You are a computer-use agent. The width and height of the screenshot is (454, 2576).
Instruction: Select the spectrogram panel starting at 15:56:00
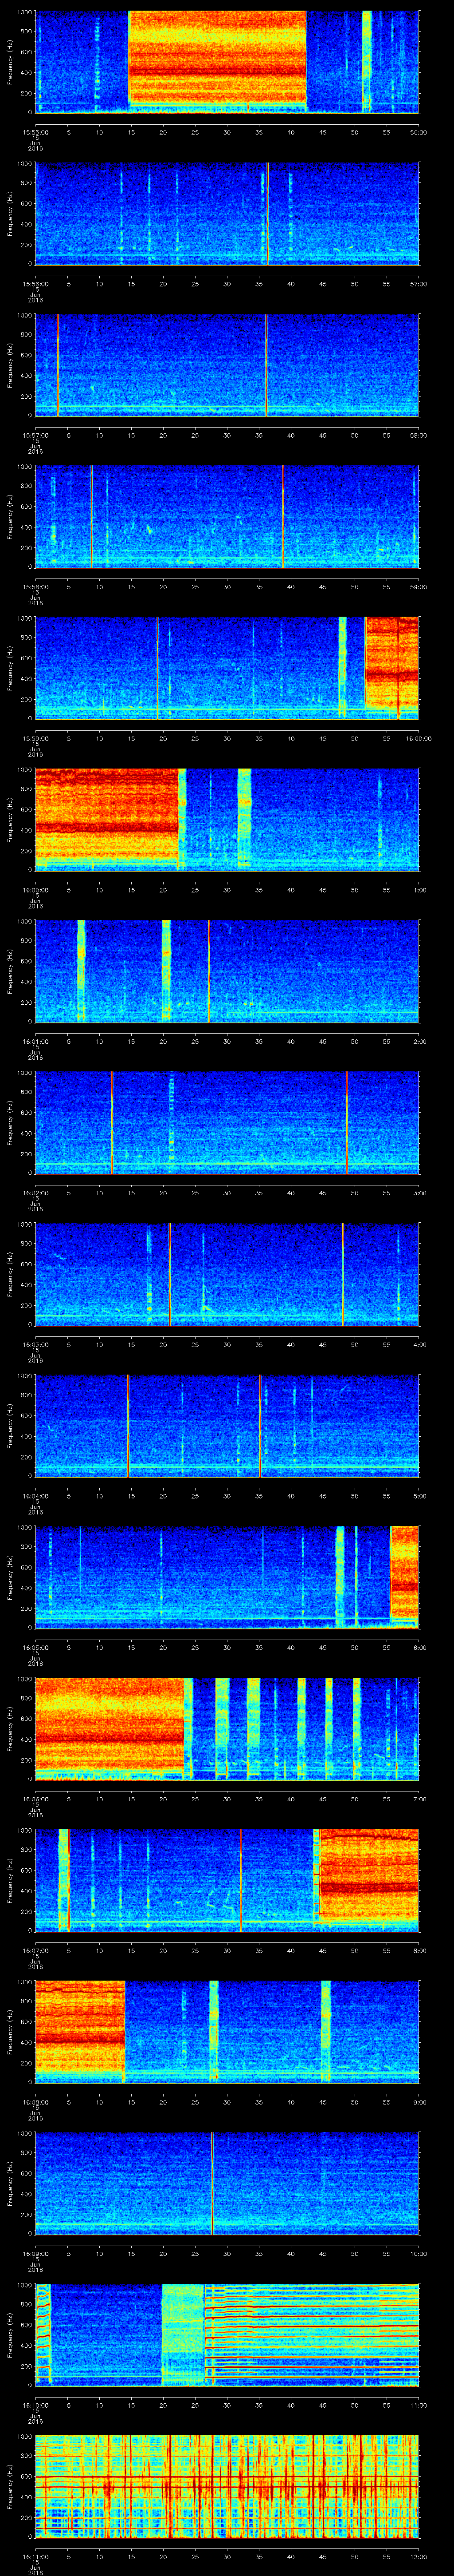(227, 213)
